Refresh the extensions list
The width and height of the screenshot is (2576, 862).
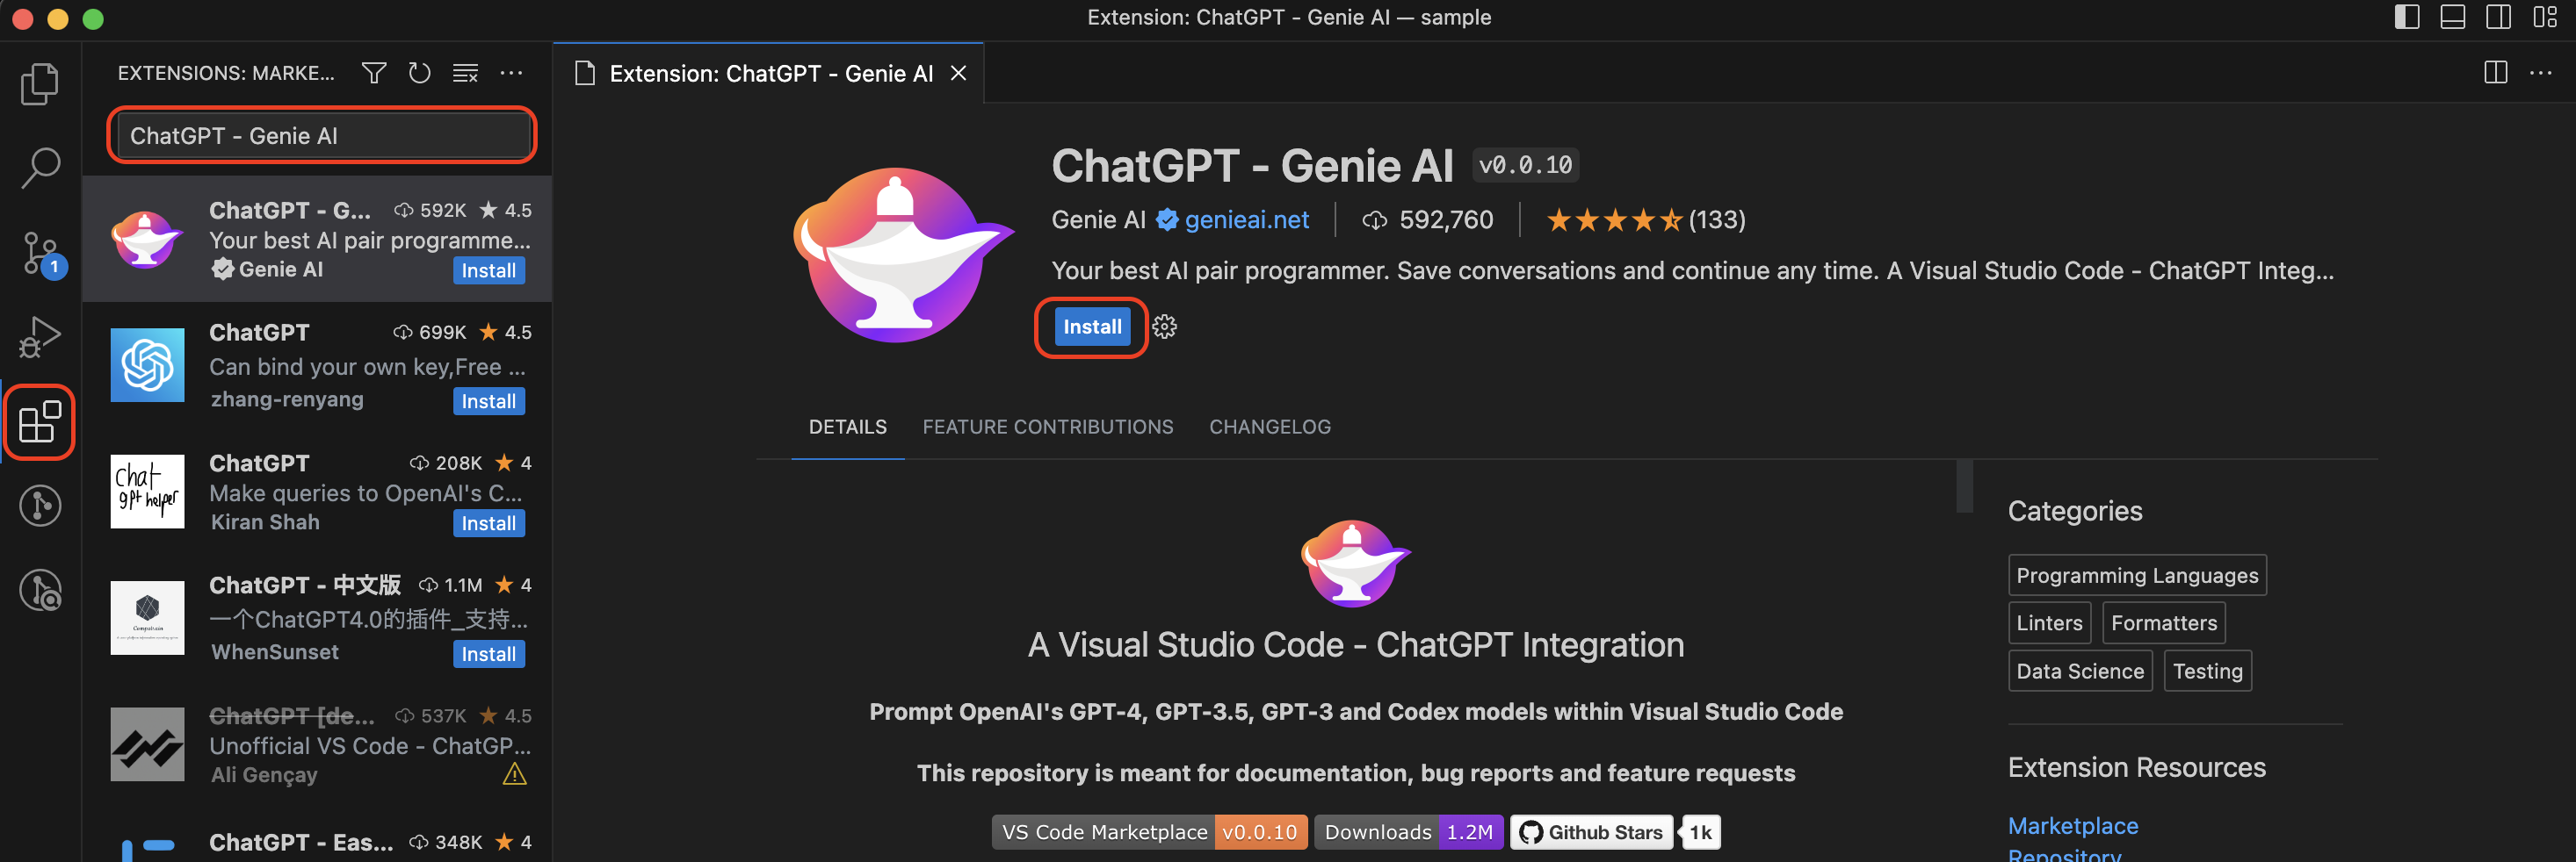tap(419, 73)
